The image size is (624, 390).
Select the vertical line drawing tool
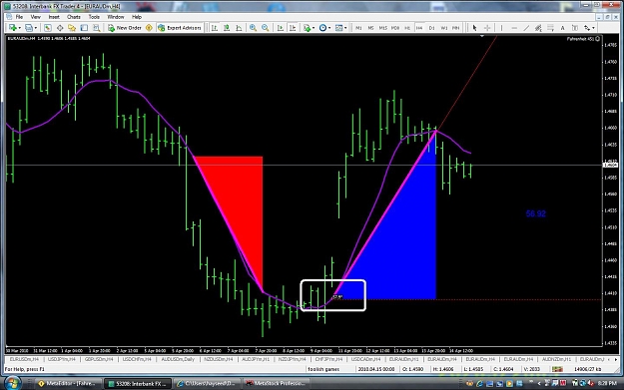pyautogui.click(x=501, y=28)
